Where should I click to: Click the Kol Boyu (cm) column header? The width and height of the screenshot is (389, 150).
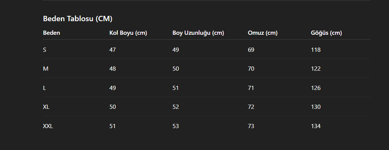[x=128, y=33]
